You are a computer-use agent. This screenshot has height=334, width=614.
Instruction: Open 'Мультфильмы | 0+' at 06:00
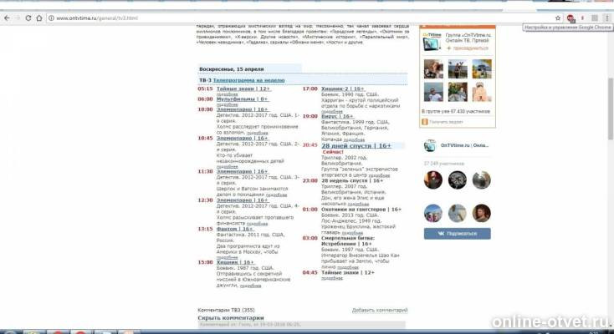click(242, 99)
